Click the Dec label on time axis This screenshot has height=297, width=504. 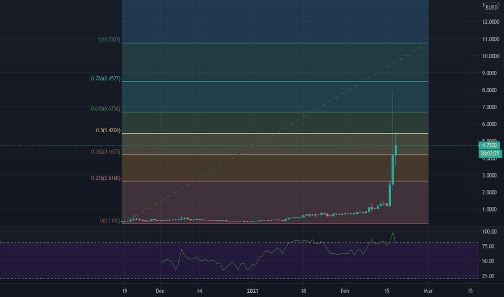[160, 291]
